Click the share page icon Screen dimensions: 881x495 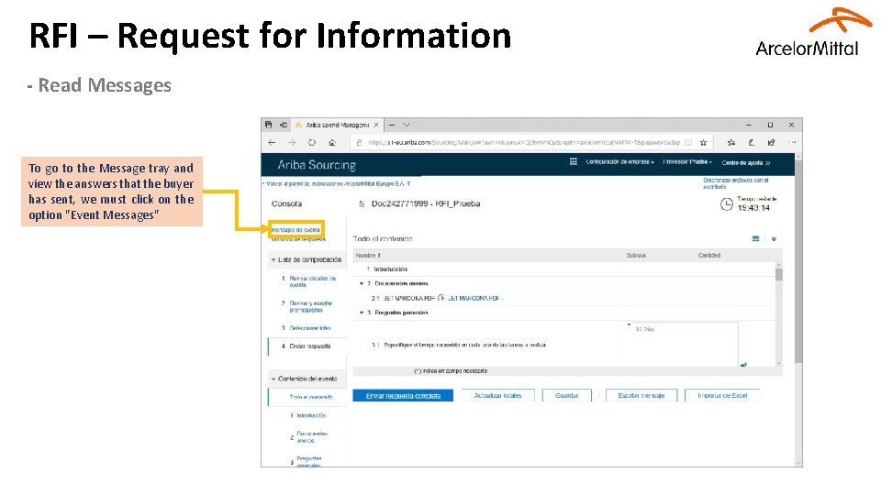pyautogui.click(x=772, y=143)
